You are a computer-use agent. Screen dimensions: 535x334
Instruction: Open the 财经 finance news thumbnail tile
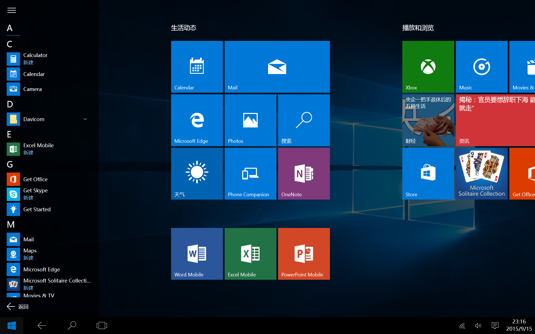tap(428, 120)
